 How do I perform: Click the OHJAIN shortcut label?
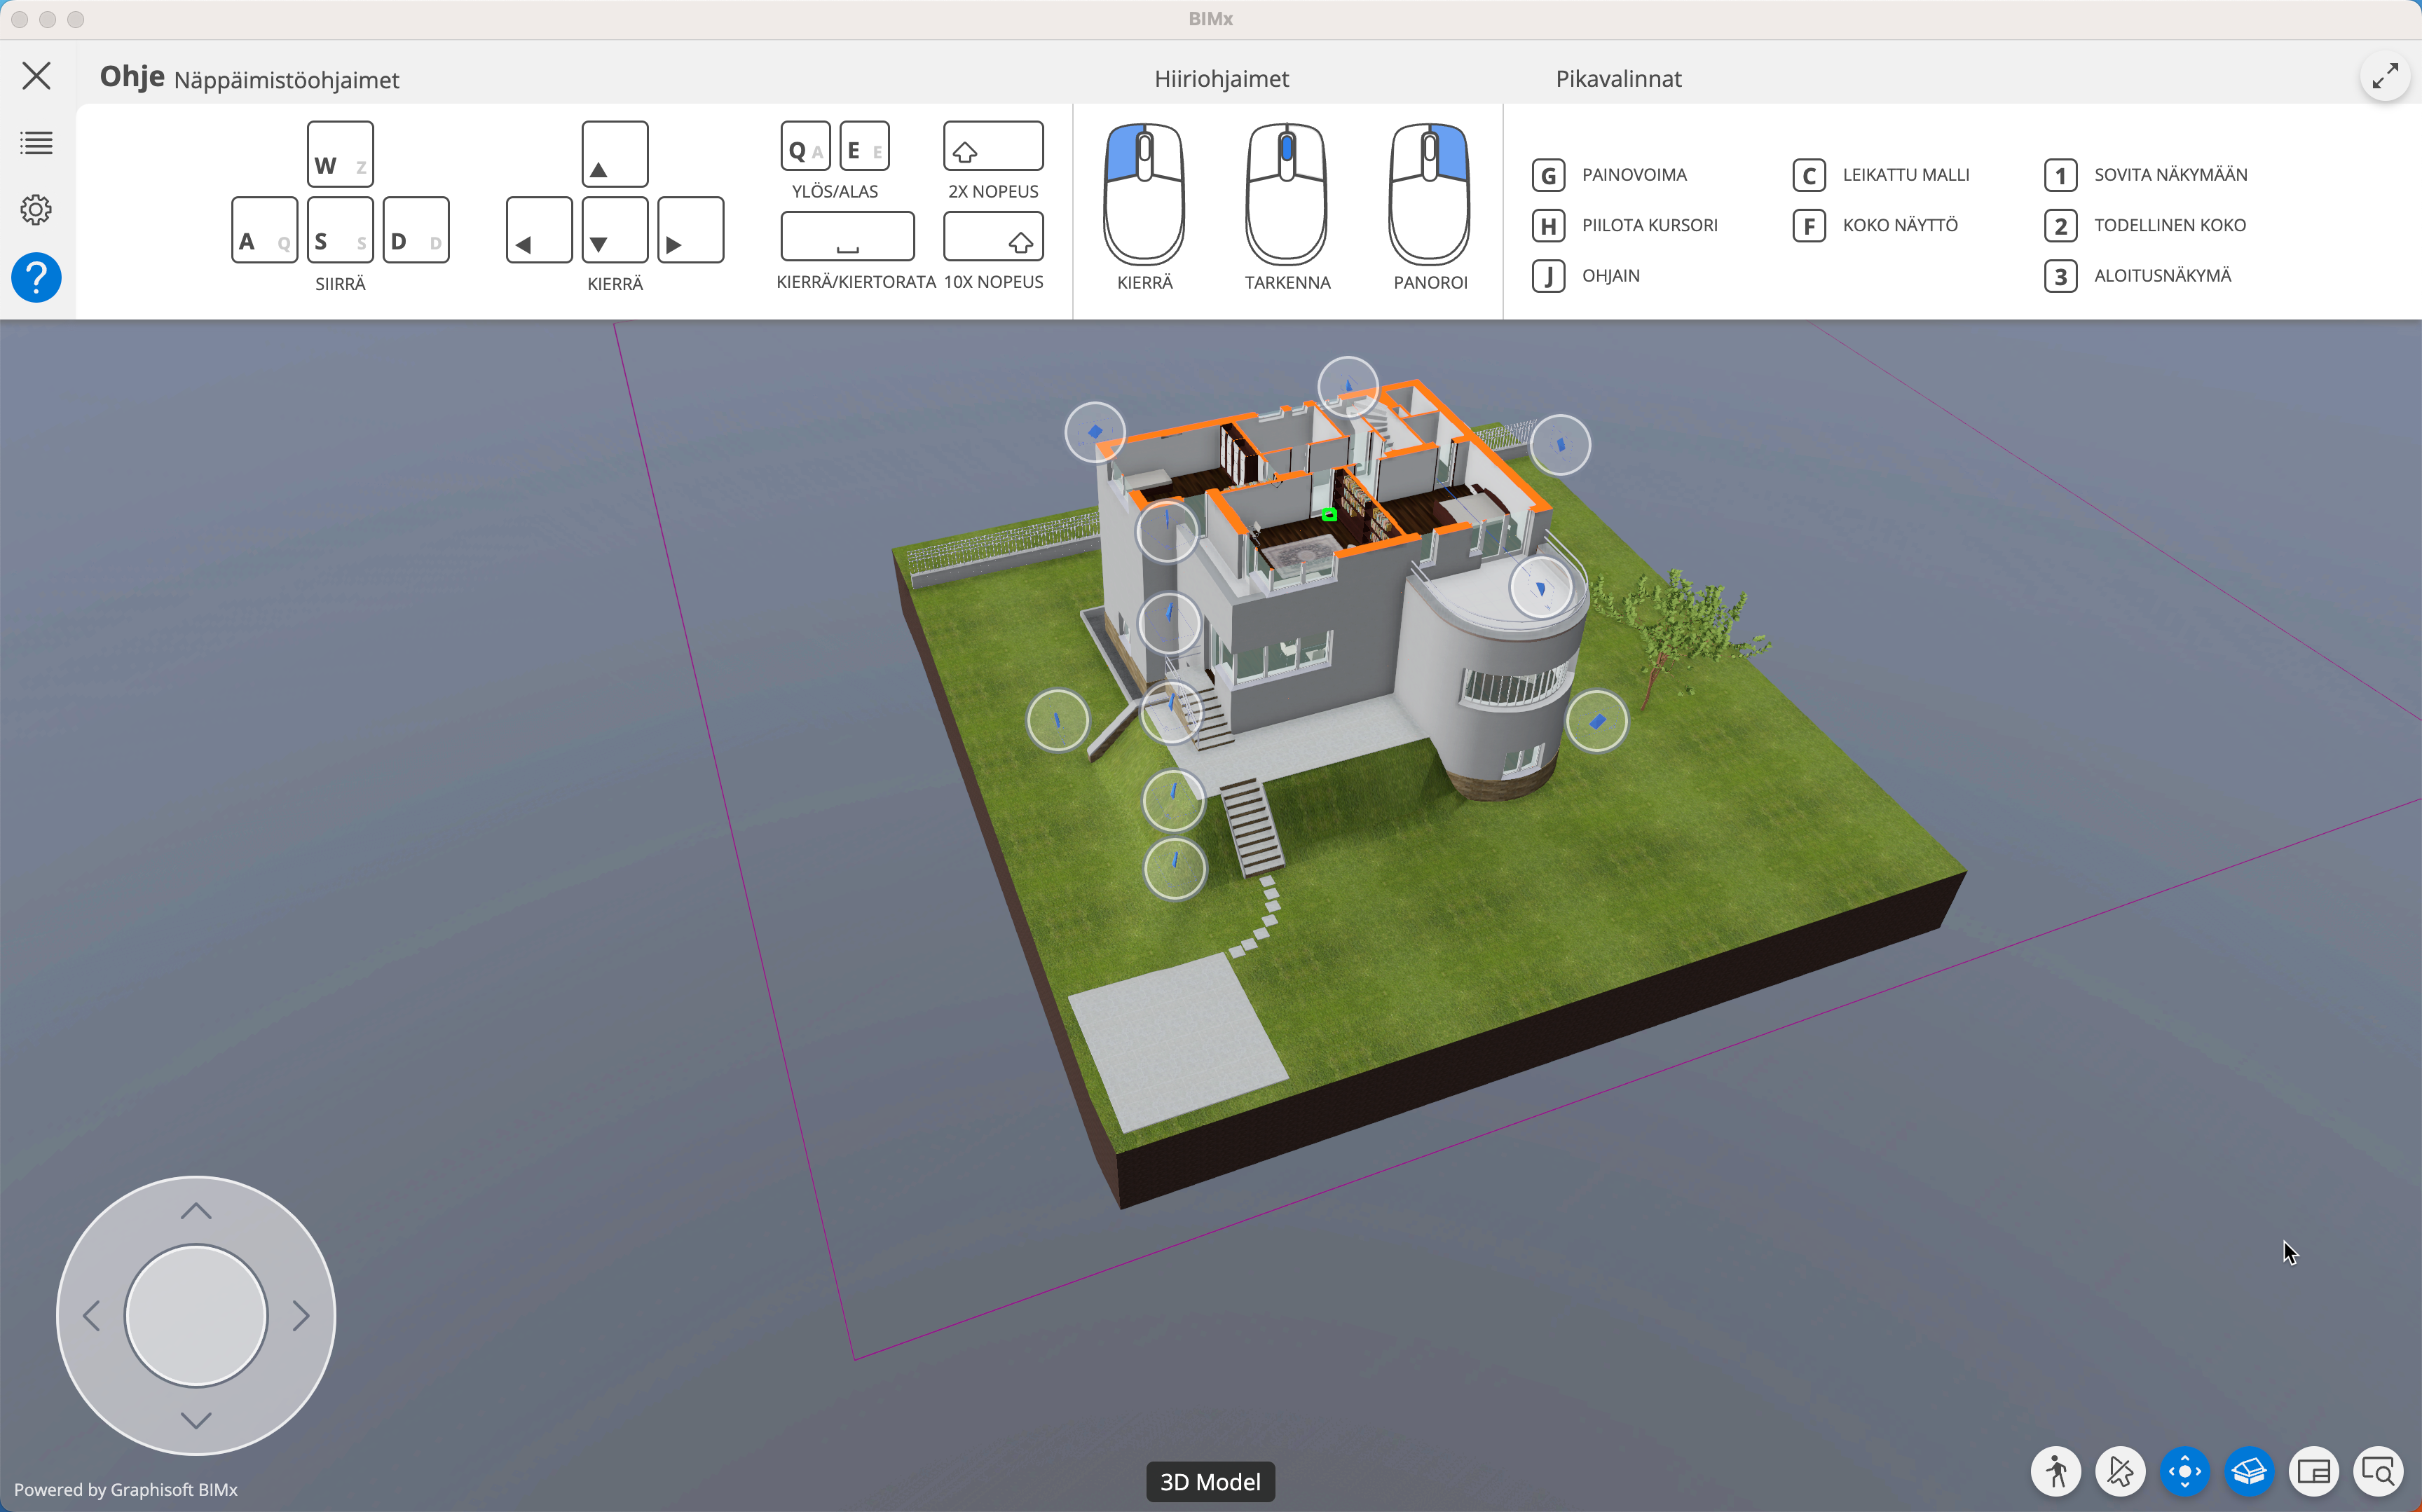[x=1610, y=276]
